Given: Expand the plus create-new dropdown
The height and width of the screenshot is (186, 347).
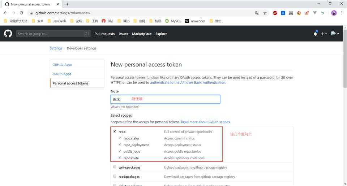Looking at the screenshot, I should (x=324, y=34).
